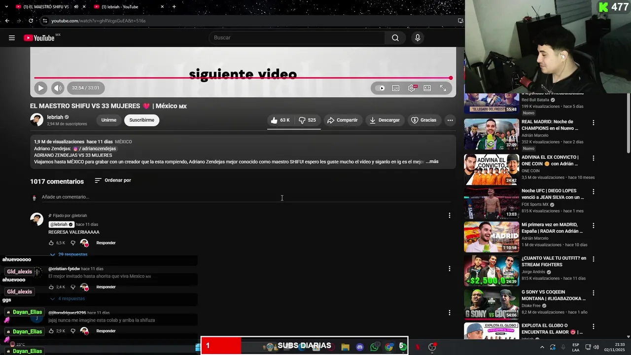The height and width of the screenshot is (355, 631).
Task: Open lebriah channel avatar beside title
Action: point(36,120)
